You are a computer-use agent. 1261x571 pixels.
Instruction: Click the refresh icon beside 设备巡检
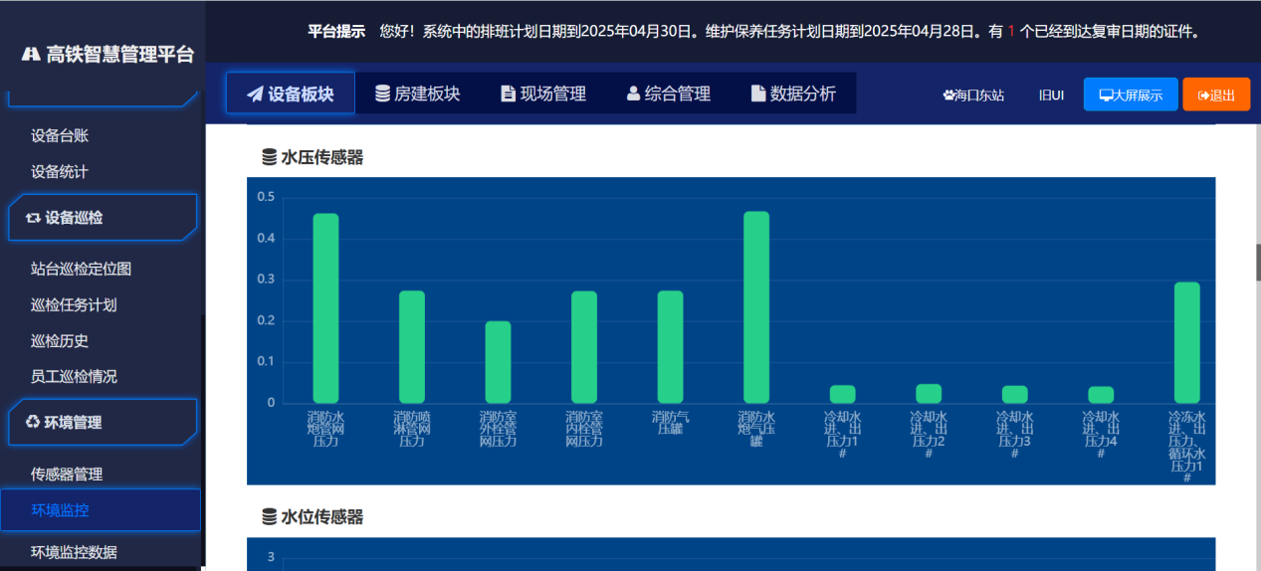(x=33, y=217)
